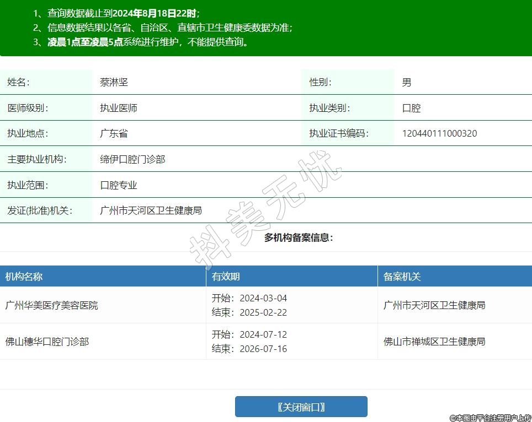Click the 本图由平台注册用户上传 footer note
Screen dimensions: 532x422
[x=490, y=418]
